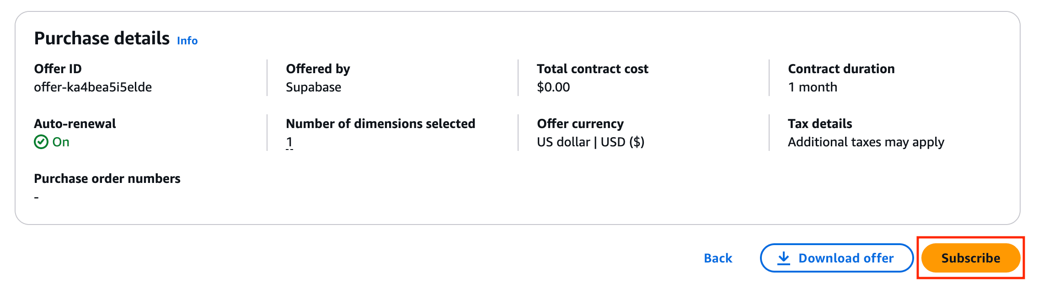Click Additional taxes may apply text

866,142
